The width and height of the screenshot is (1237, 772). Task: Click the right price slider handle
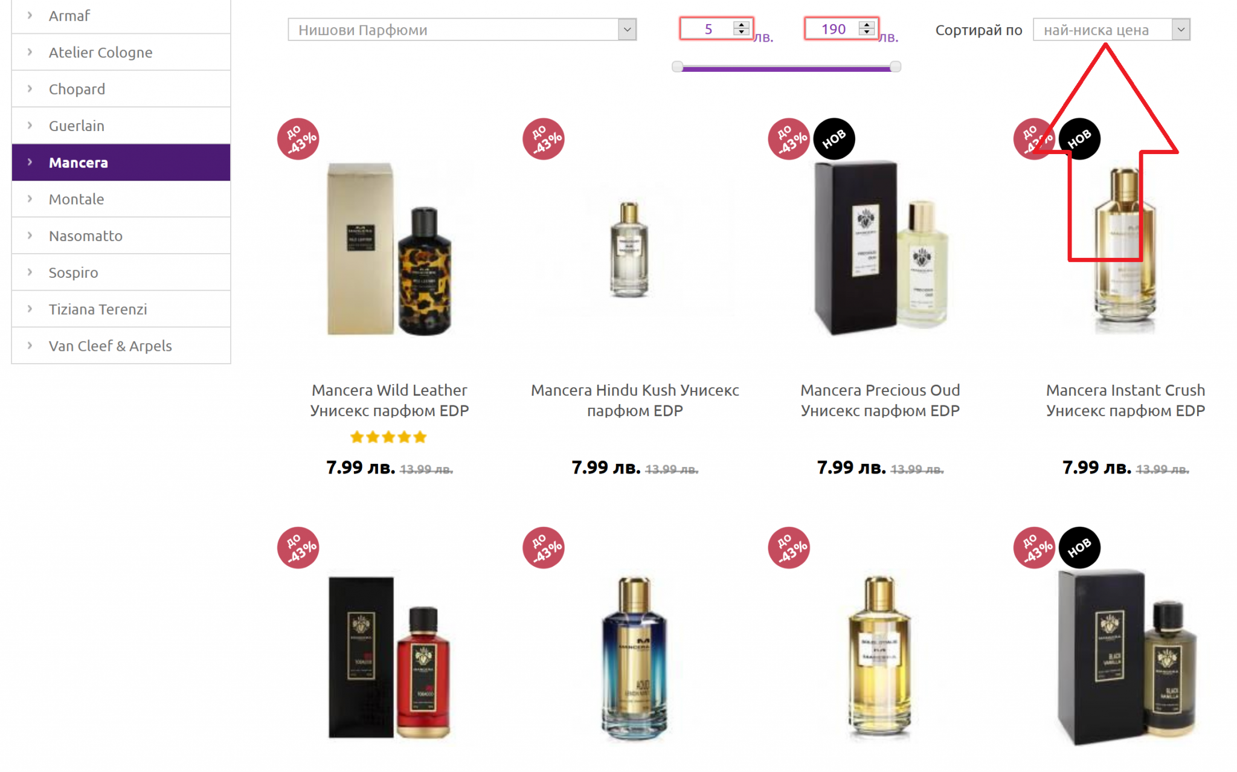tap(895, 66)
